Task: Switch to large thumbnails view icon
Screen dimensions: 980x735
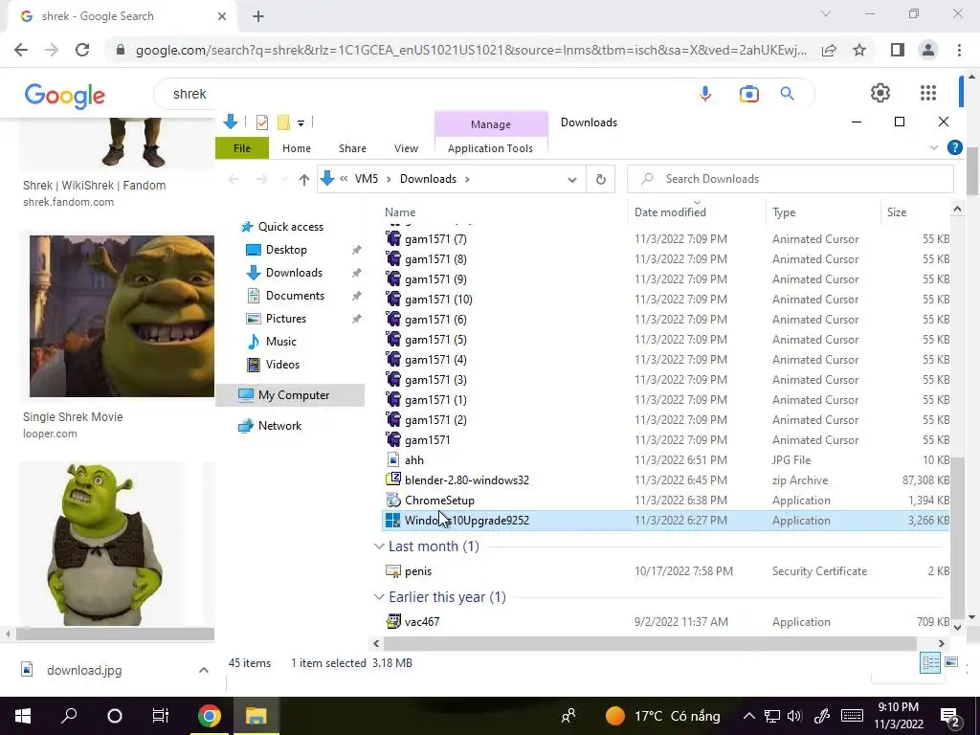Action: click(x=950, y=662)
